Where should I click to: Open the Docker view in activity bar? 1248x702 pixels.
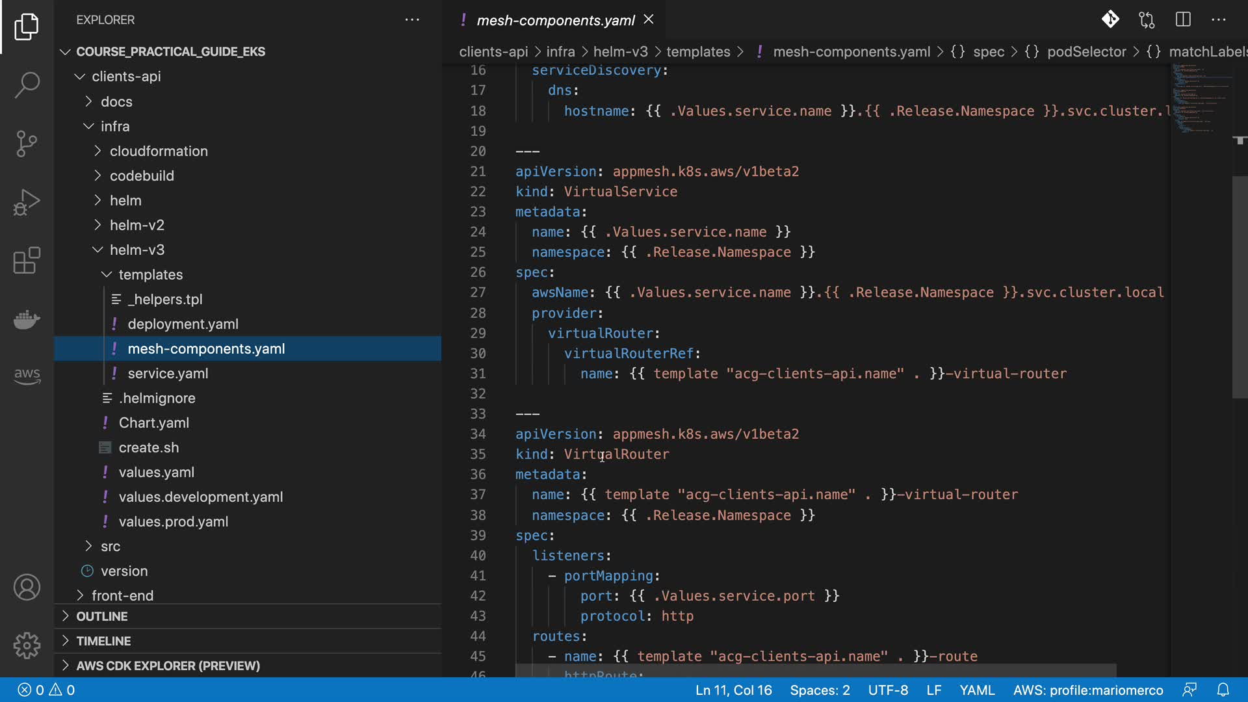pos(27,319)
